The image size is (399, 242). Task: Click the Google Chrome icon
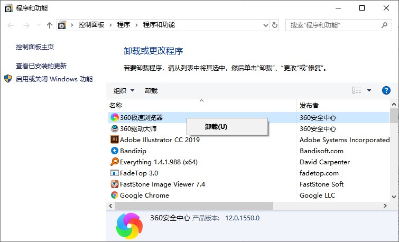click(x=115, y=195)
